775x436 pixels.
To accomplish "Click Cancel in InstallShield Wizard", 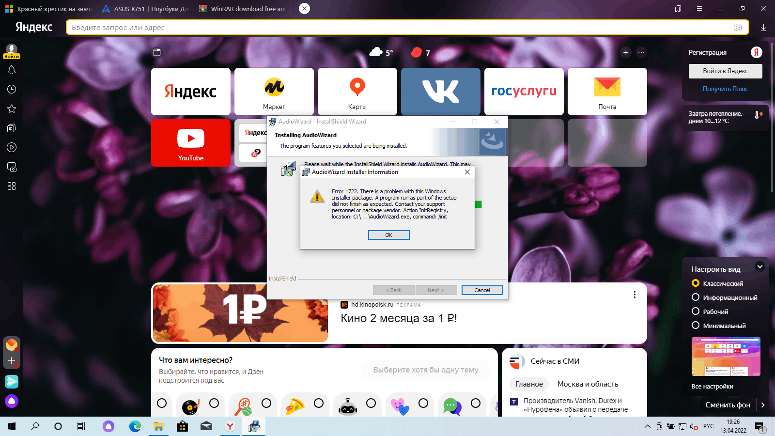I will coord(482,290).
